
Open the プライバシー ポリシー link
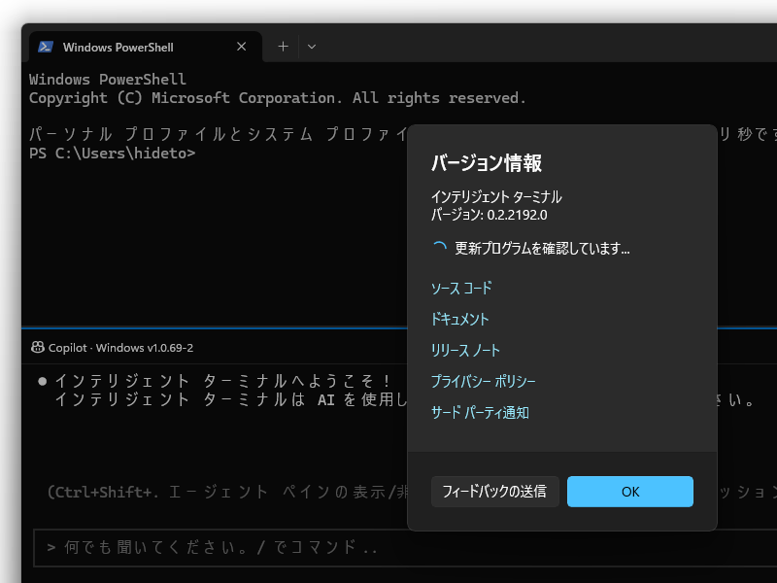pyautogui.click(x=483, y=382)
